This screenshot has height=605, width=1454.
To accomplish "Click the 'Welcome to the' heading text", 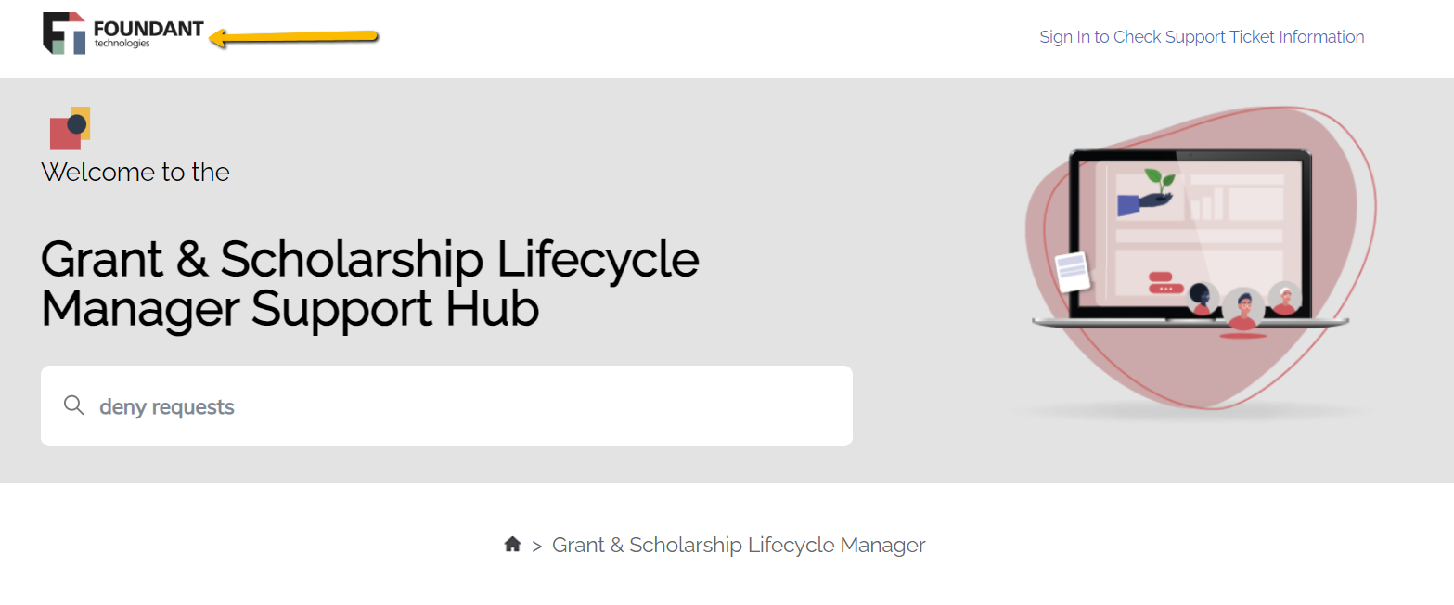I will (x=135, y=173).
